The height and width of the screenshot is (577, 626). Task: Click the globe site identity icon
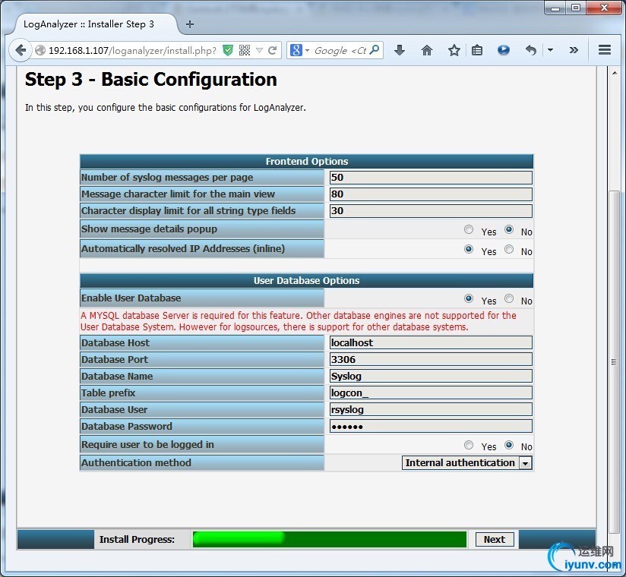click(40, 50)
